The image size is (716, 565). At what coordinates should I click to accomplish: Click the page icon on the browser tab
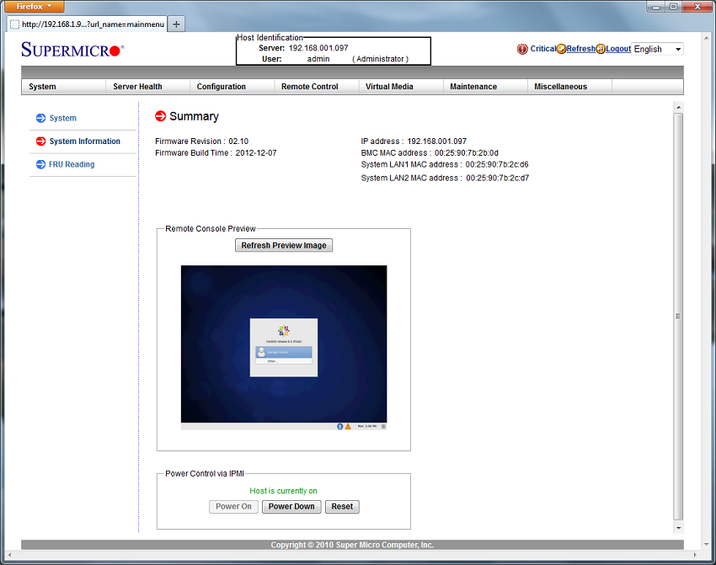pyautogui.click(x=14, y=24)
